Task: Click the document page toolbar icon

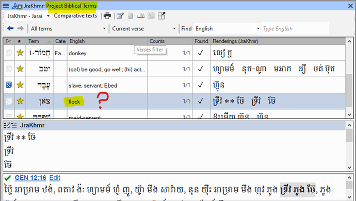Action: (x=131, y=15)
